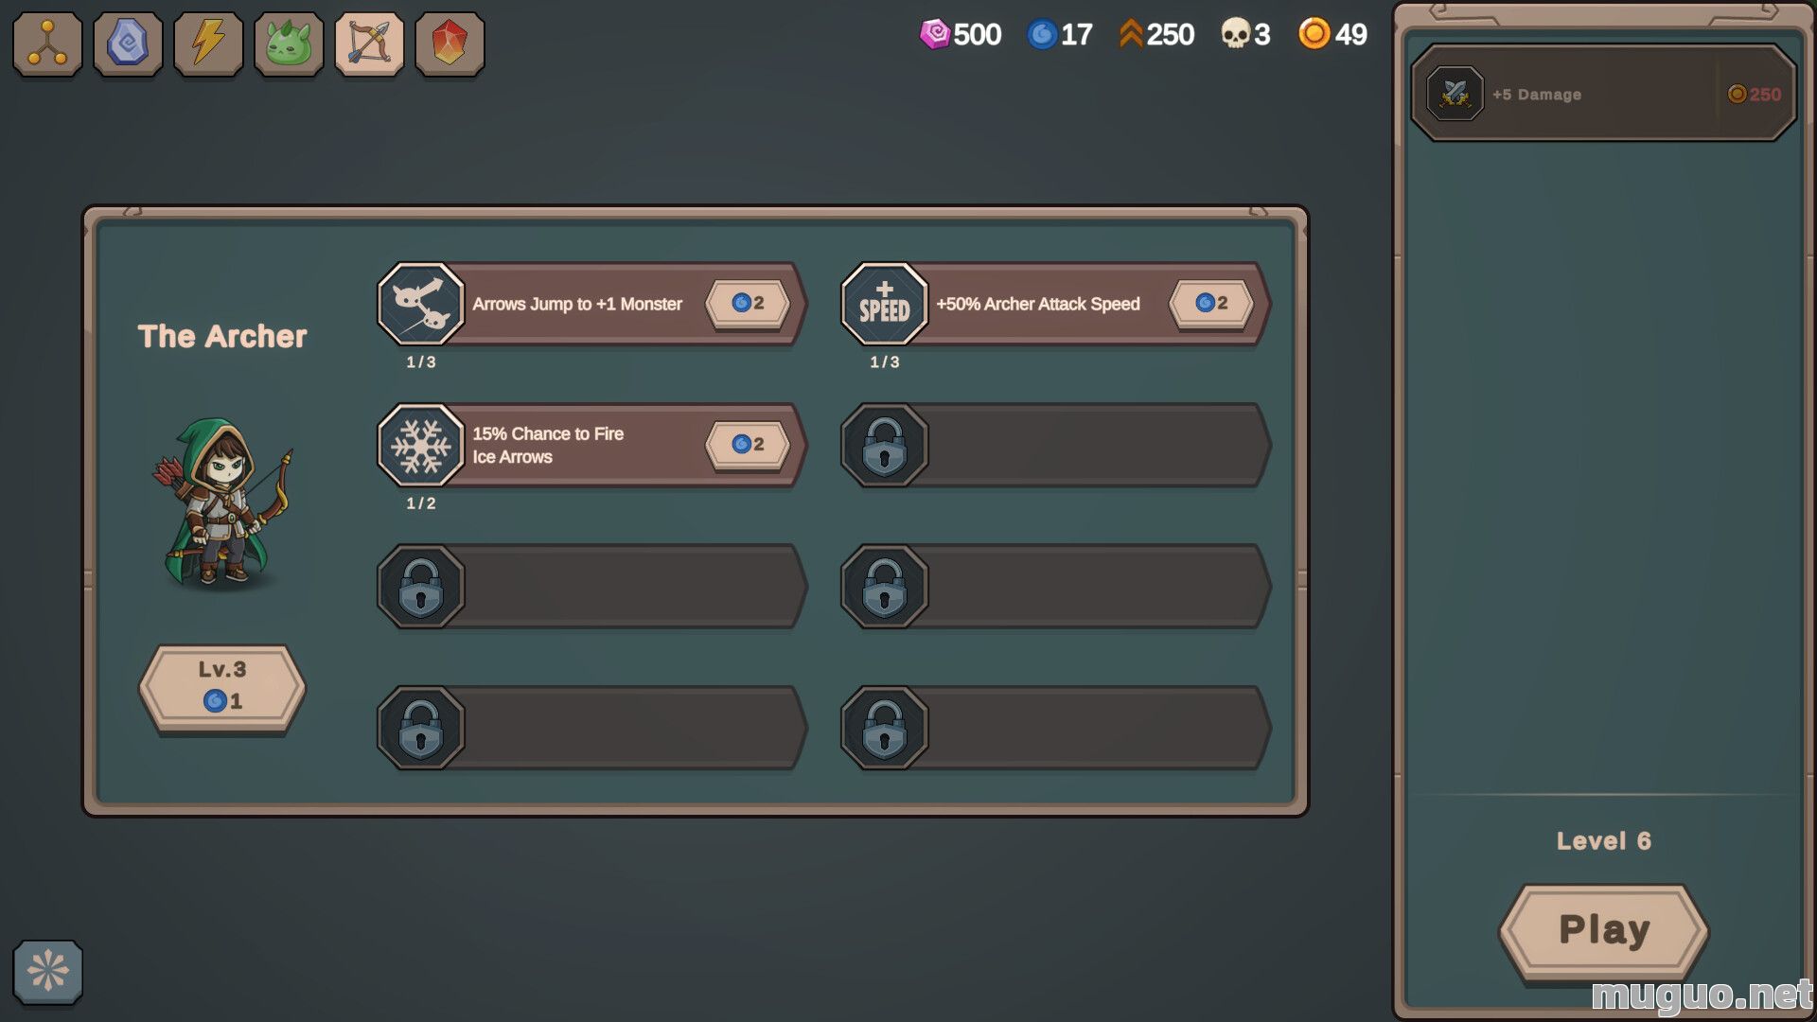Click the orange chevron 250 counter
The width and height of the screenshot is (1817, 1022).
point(1156,34)
